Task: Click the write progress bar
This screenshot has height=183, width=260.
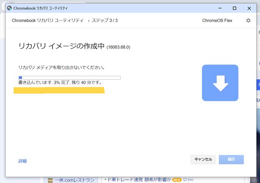Action: pyautogui.click(x=69, y=78)
